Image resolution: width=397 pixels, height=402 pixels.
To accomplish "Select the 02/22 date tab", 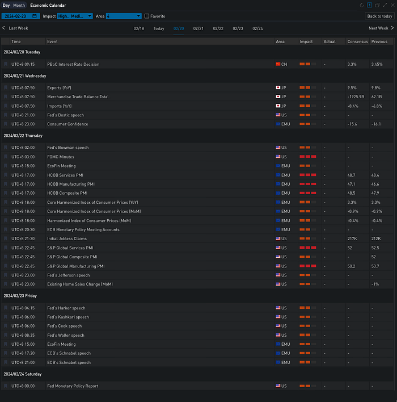I will [x=218, y=28].
